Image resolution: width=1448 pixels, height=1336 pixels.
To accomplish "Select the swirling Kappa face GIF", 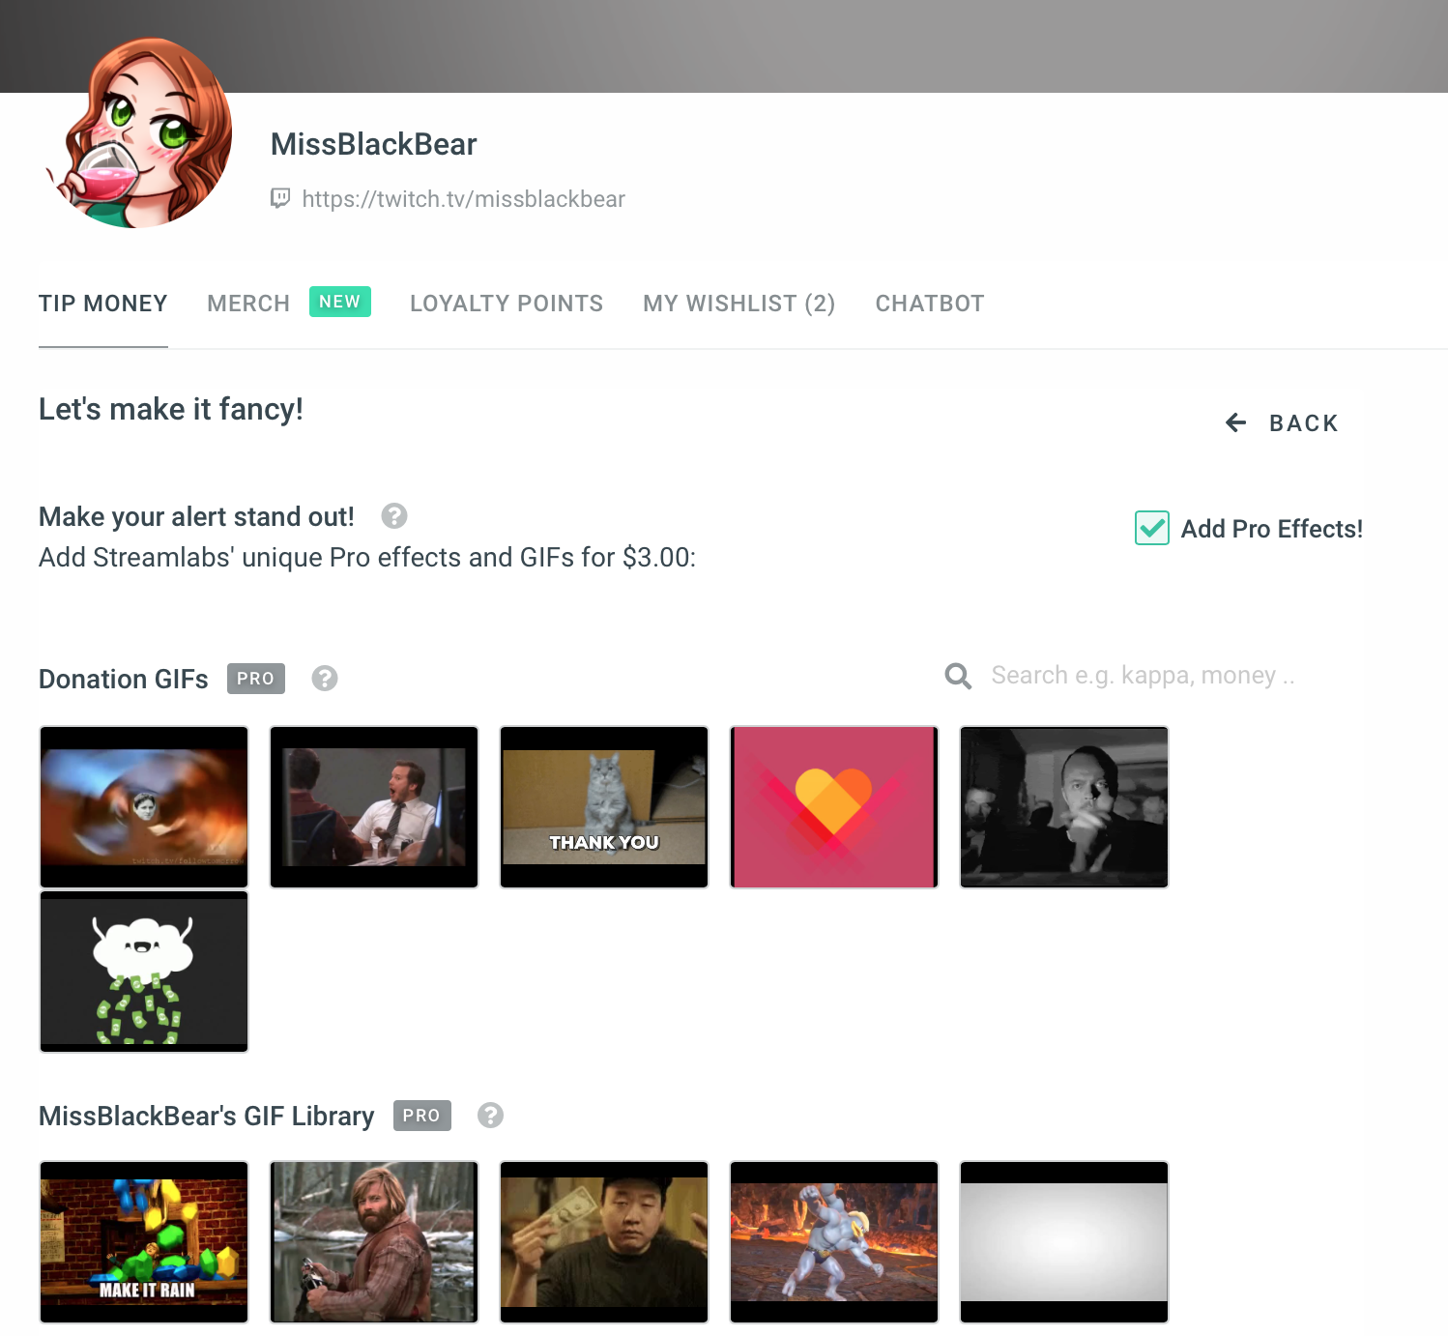I will click(x=144, y=807).
